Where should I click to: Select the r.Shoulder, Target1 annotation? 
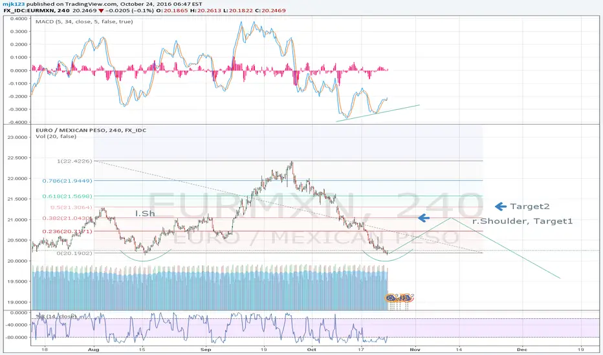[522, 221]
